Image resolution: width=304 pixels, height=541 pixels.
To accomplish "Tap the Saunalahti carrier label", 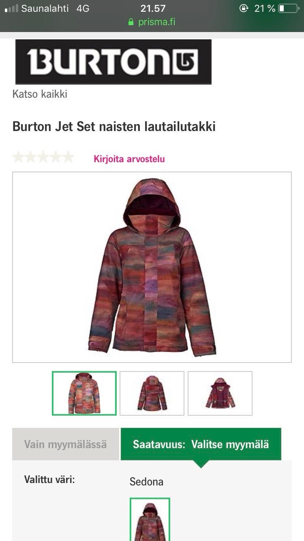I will (x=45, y=8).
